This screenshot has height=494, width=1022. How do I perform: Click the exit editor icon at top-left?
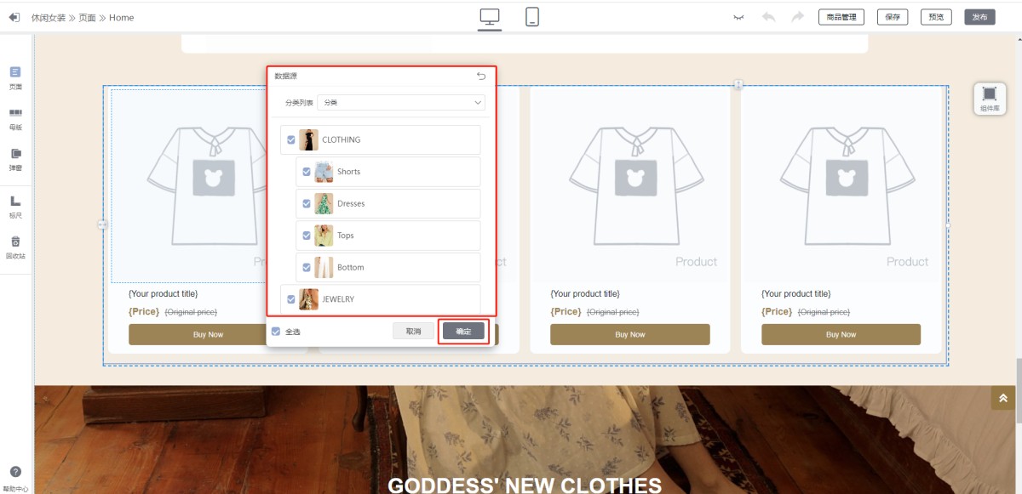tap(14, 17)
